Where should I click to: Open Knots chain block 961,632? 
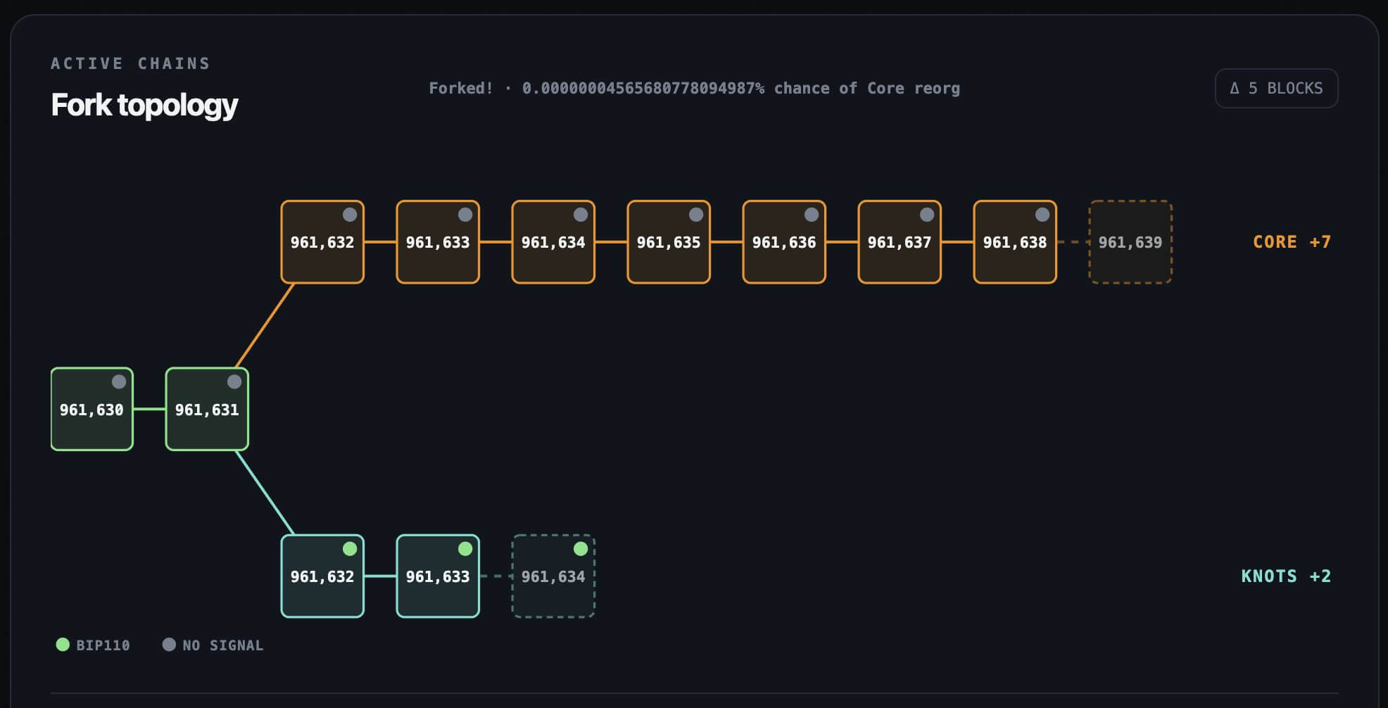(322, 576)
